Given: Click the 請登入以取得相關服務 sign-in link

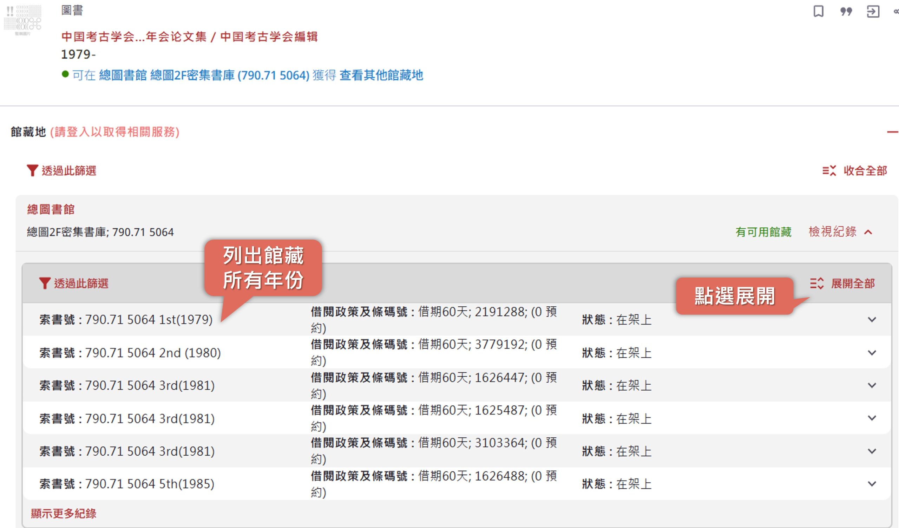Looking at the screenshot, I should coord(114,132).
